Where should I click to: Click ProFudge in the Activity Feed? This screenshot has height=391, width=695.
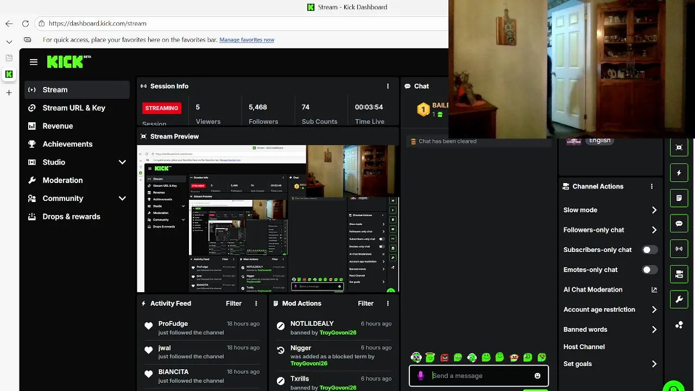pyautogui.click(x=173, y=324)
